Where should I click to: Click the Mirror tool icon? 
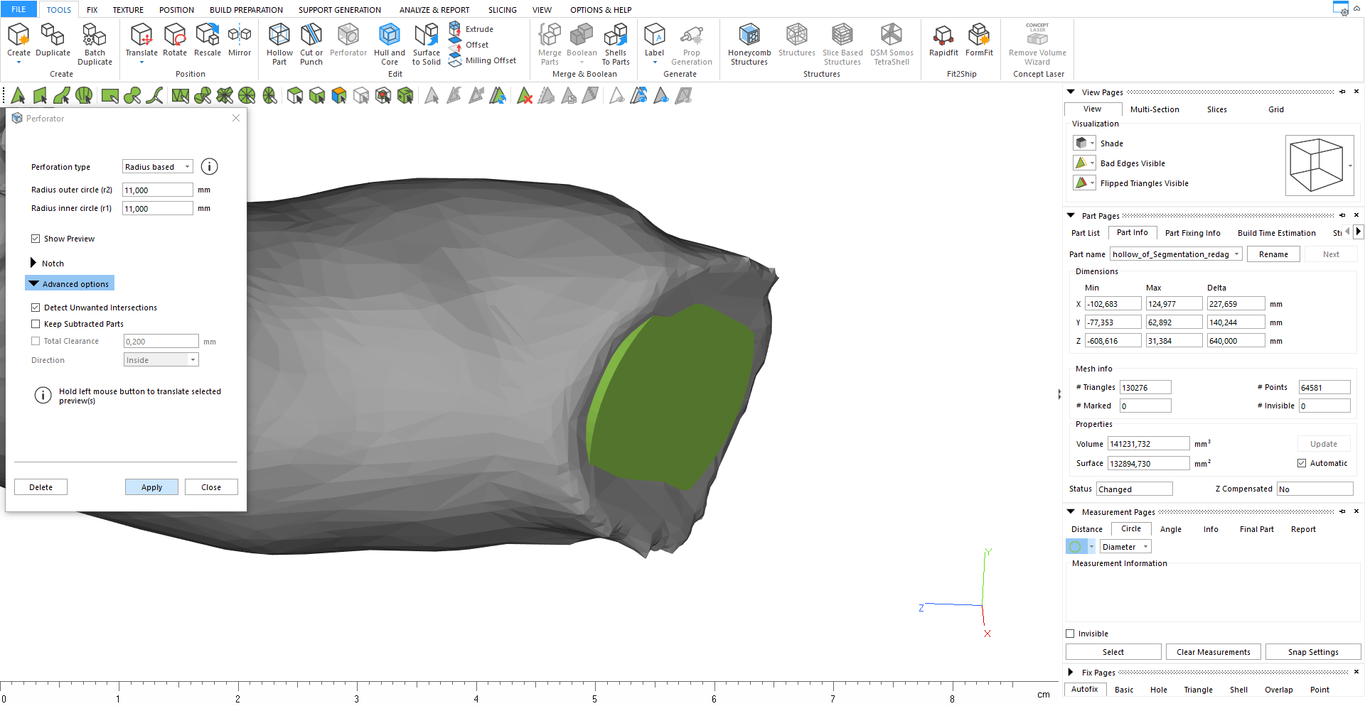[x=240, y=35]
